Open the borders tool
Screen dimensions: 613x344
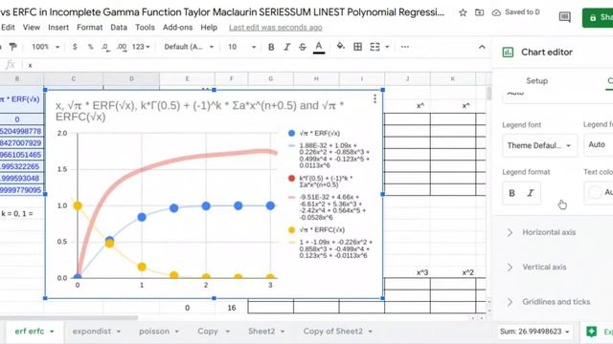pyautogui.click(x=357, y=47)
